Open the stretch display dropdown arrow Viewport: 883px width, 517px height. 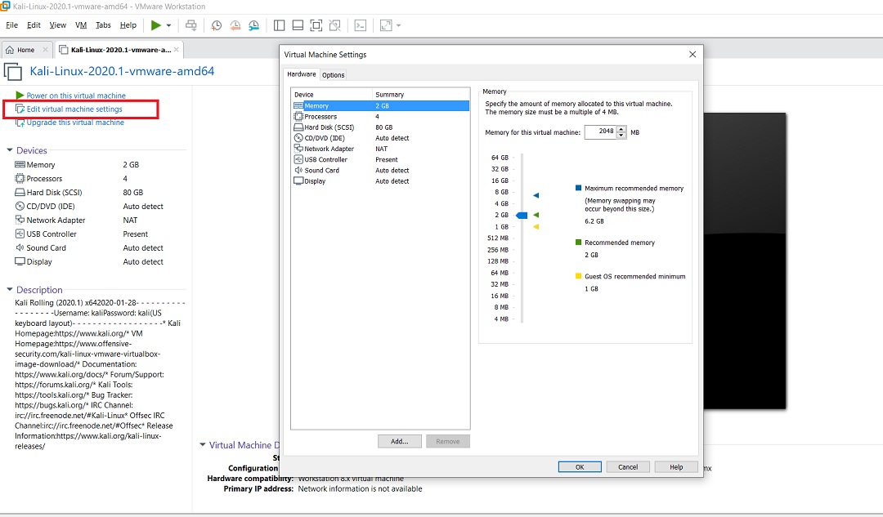point(399,25)
